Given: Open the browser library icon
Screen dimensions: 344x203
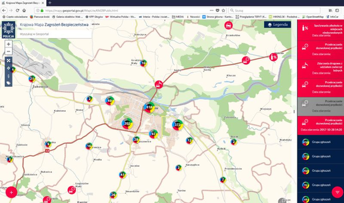Looking at the screenshot, I should tap(331, 10).
